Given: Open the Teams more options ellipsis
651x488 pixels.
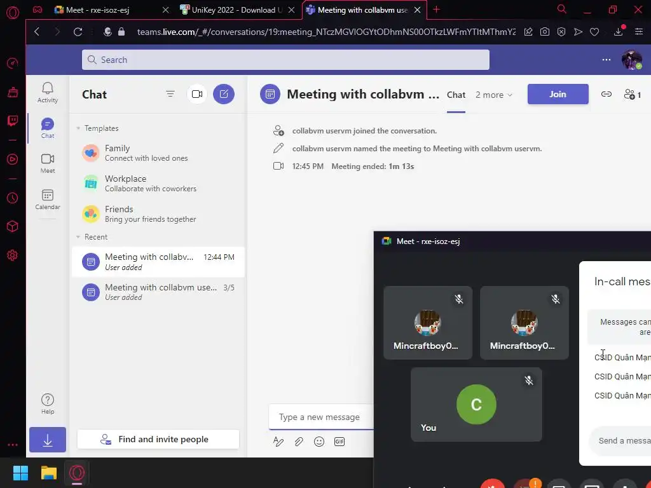Looking at the screenshot, I should [606, 60].
